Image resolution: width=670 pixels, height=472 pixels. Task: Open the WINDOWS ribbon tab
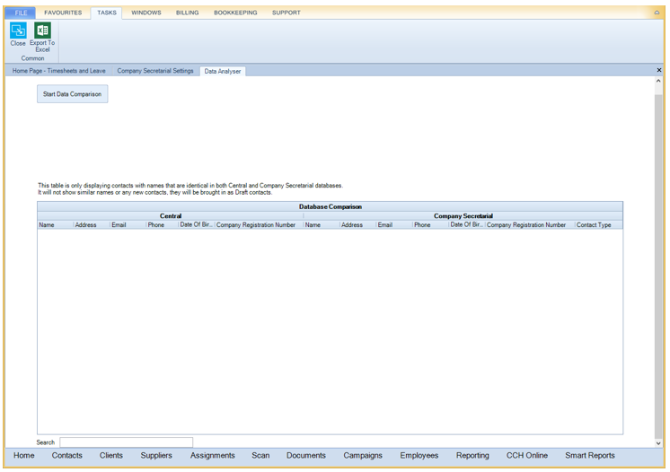pyautogui.click(x=146, y=13)
